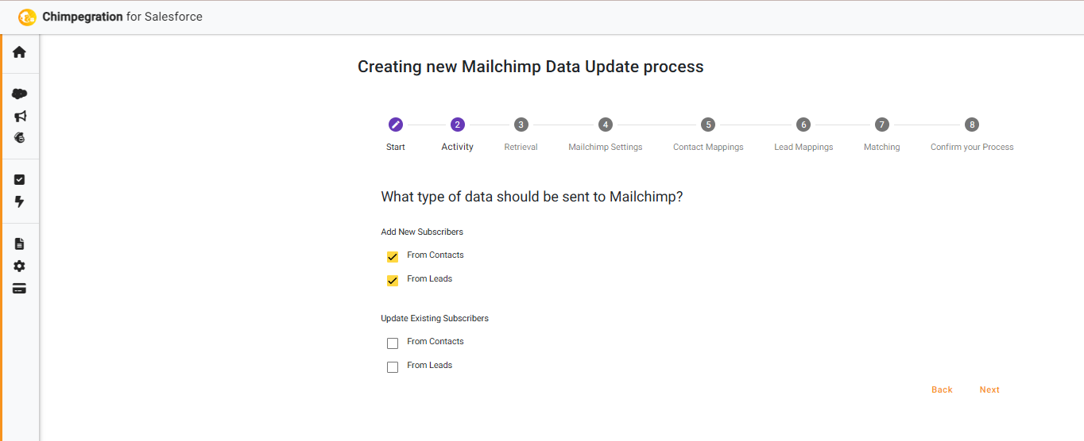1084x441 pixels.
Task: Proceed with the Next button
Action: 989,389
